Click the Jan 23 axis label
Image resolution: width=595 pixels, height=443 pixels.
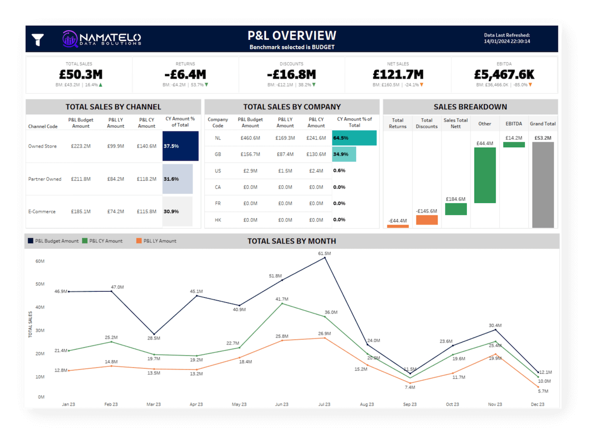coord(69,404)
